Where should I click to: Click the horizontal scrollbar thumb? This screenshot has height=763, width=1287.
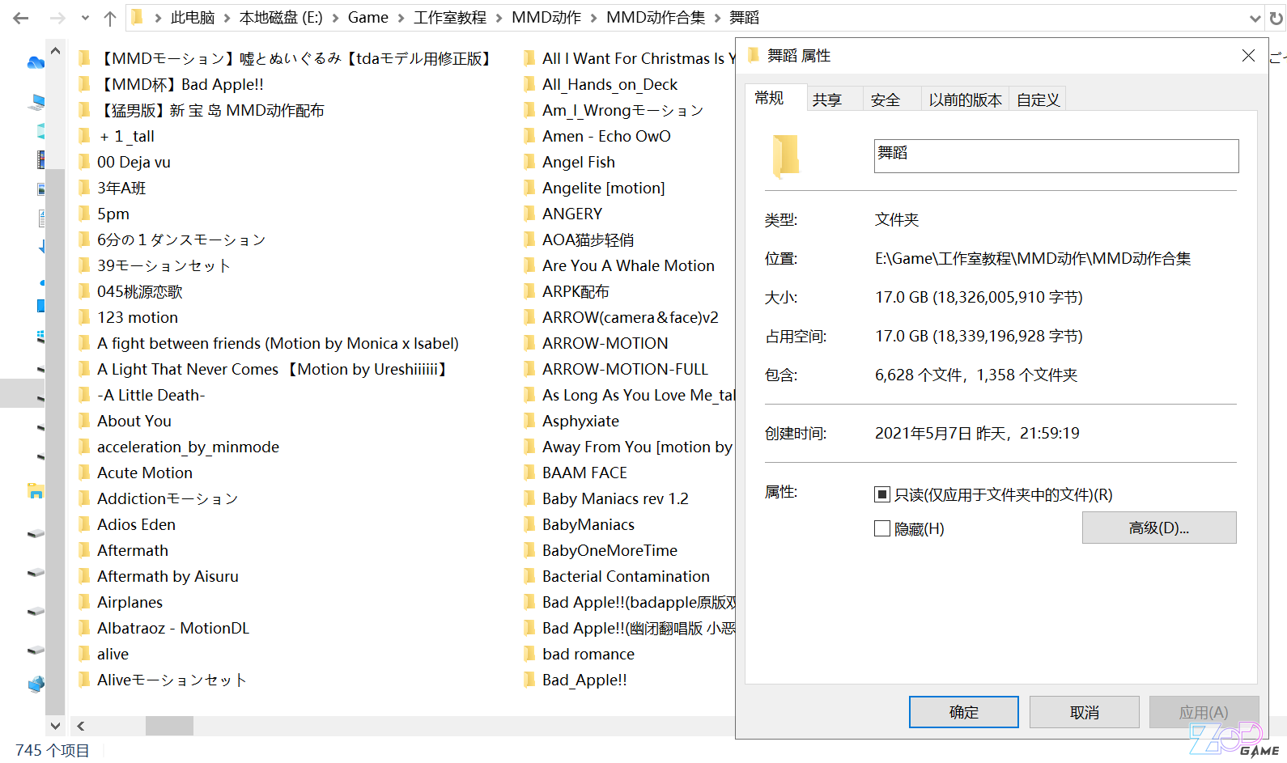point(169,726)
